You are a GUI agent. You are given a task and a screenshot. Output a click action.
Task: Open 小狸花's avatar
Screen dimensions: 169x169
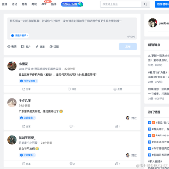[12, 66]
